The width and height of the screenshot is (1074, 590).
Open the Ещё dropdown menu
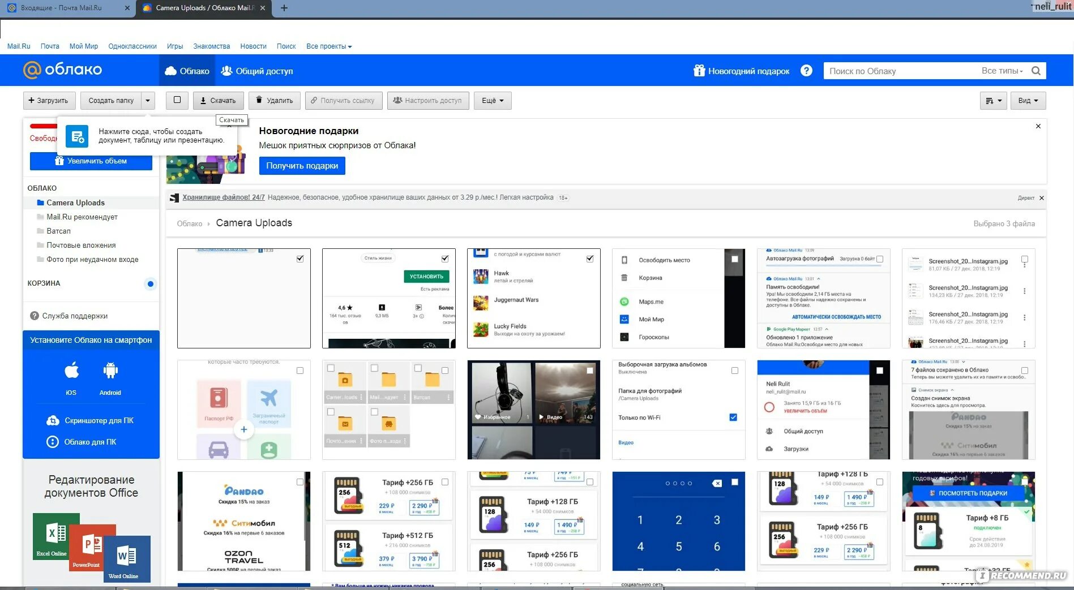(x=493, y=101)
